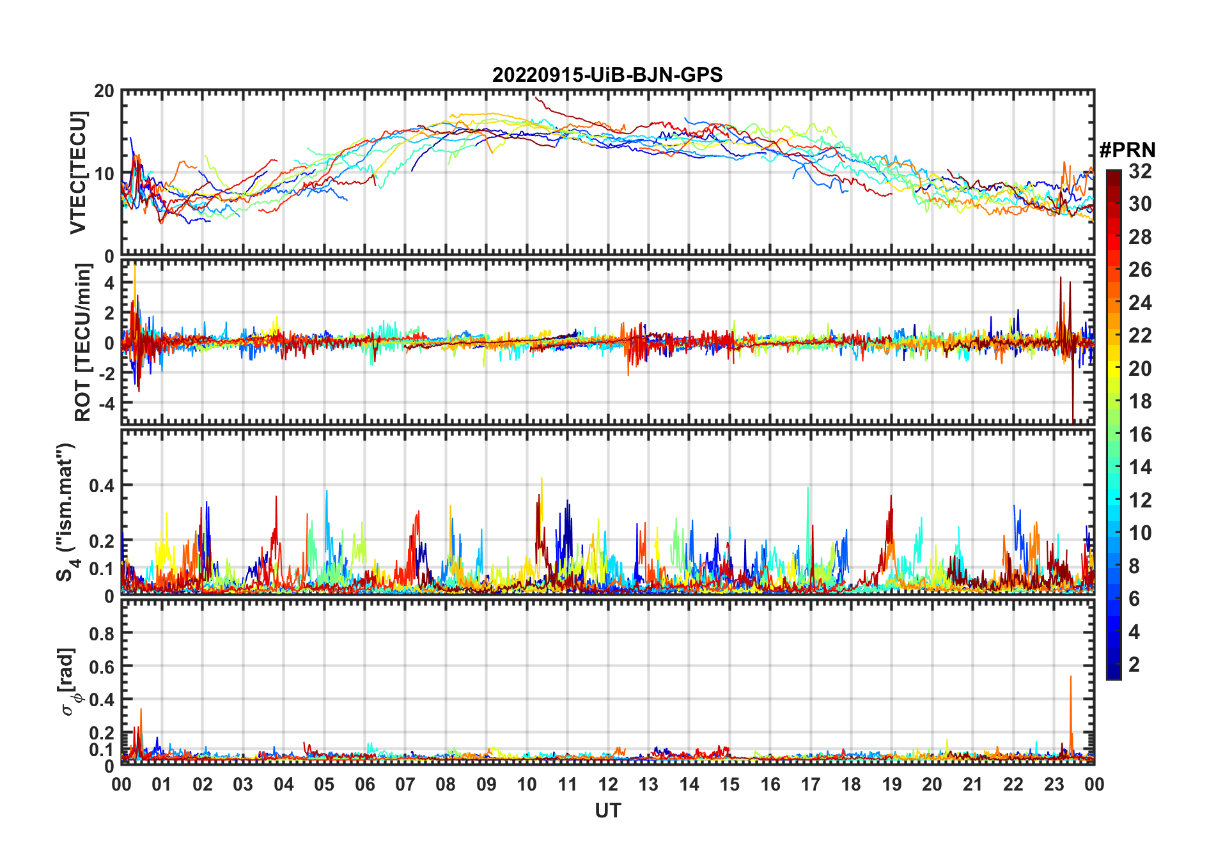Viewport: 1216px width, 850px height.
Task: Click VTEC y-axis tick "10"
Action: pyautogui.click(x=104, y=174)
